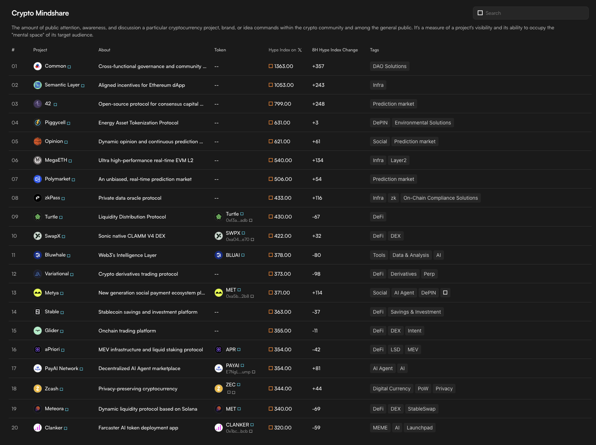Click the Stable project logo
This screenshot has width=596, height=445.
38,312
